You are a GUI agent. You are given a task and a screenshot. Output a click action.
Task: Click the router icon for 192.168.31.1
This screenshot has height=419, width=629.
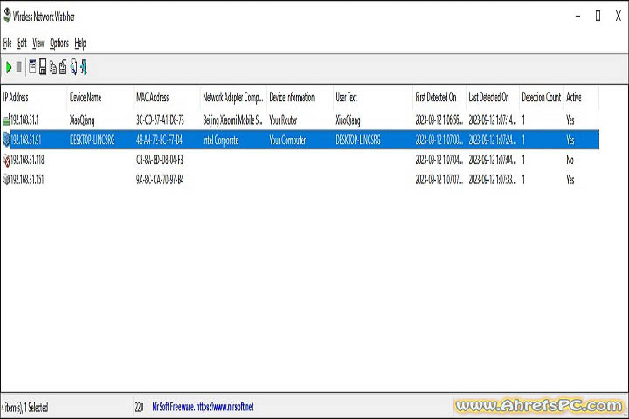click(x=6, y=120)
